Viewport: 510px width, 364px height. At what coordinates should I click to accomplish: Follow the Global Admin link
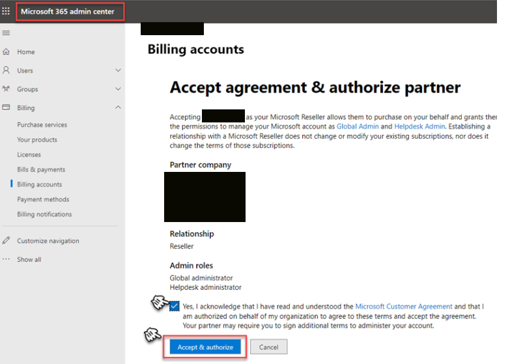tap(357, 126)
